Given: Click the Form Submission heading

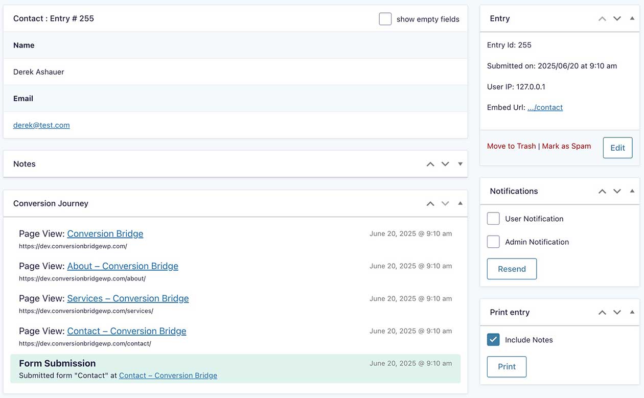Looking at the screenshot, I should [x=57, y=363].
